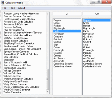112x98 pixels.
Task: Select Stair Calculator
Action: 11,57
